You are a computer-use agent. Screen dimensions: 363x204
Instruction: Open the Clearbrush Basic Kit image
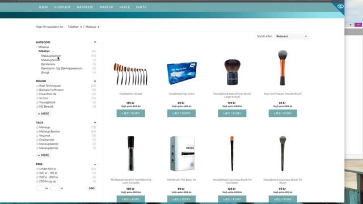click(183, 154)
